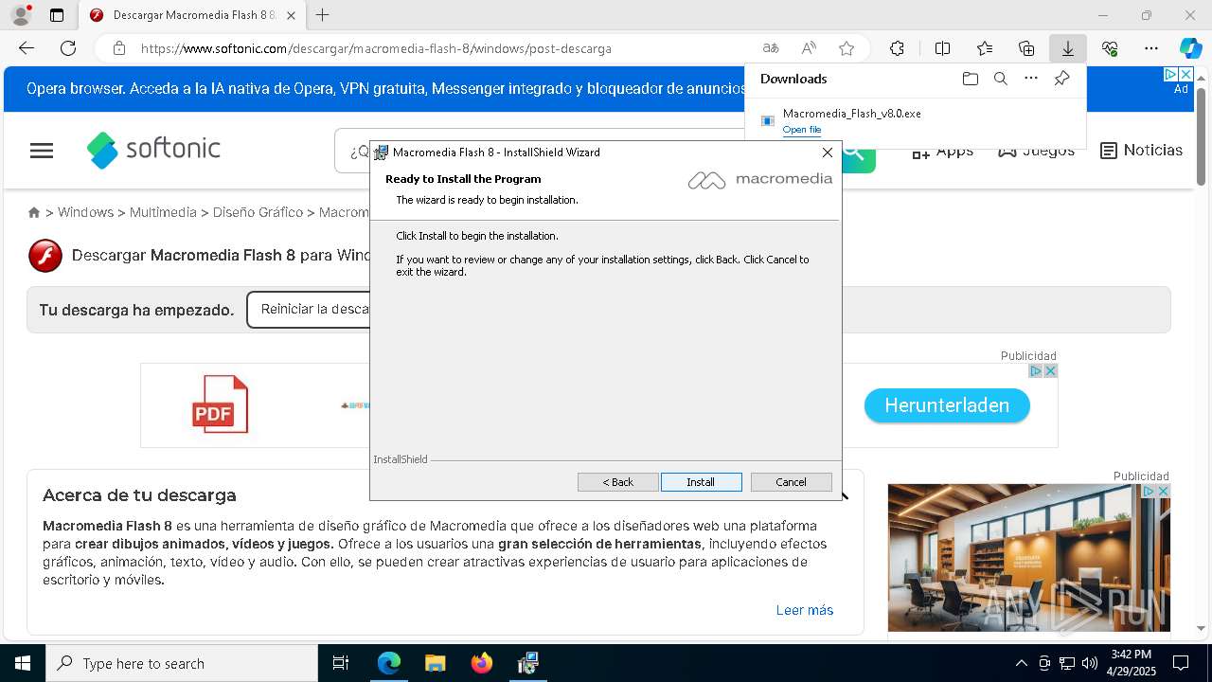The width and height of the screenshot is (1212, 682).
Task: Search downloads using magnifier icon
Action: pyautogui.click(x=1000, y=79)
